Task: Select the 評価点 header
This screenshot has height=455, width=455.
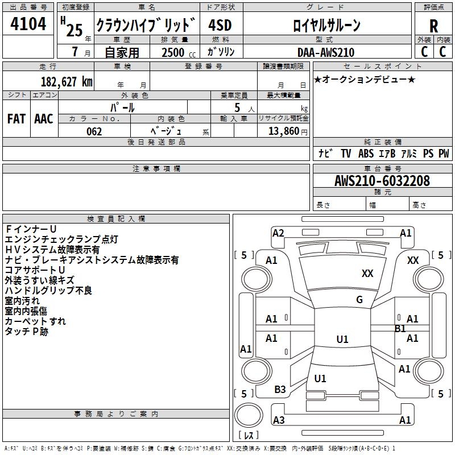Action: click(x=433, y=7)
